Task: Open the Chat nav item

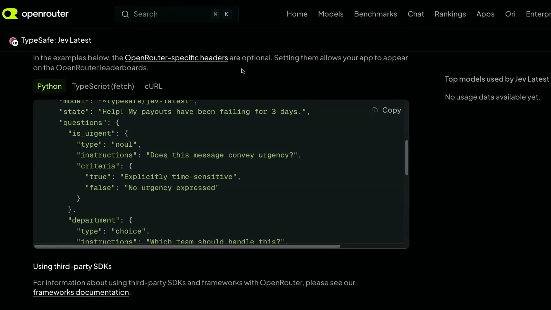Action: pos(416,14)
